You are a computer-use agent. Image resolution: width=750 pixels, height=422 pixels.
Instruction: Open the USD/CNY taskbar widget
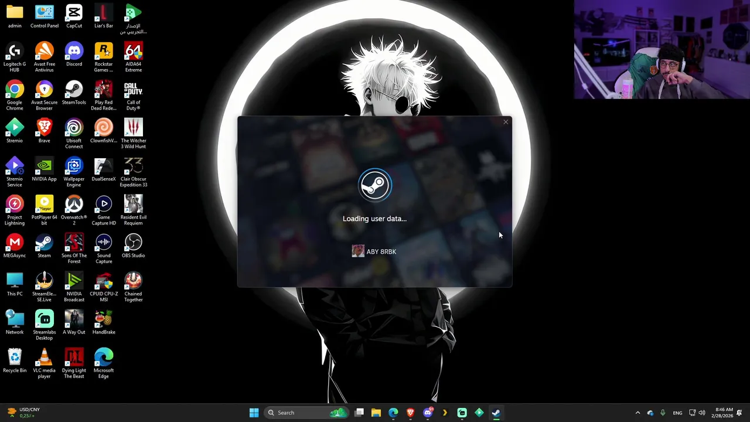click(x=23, y=413)
